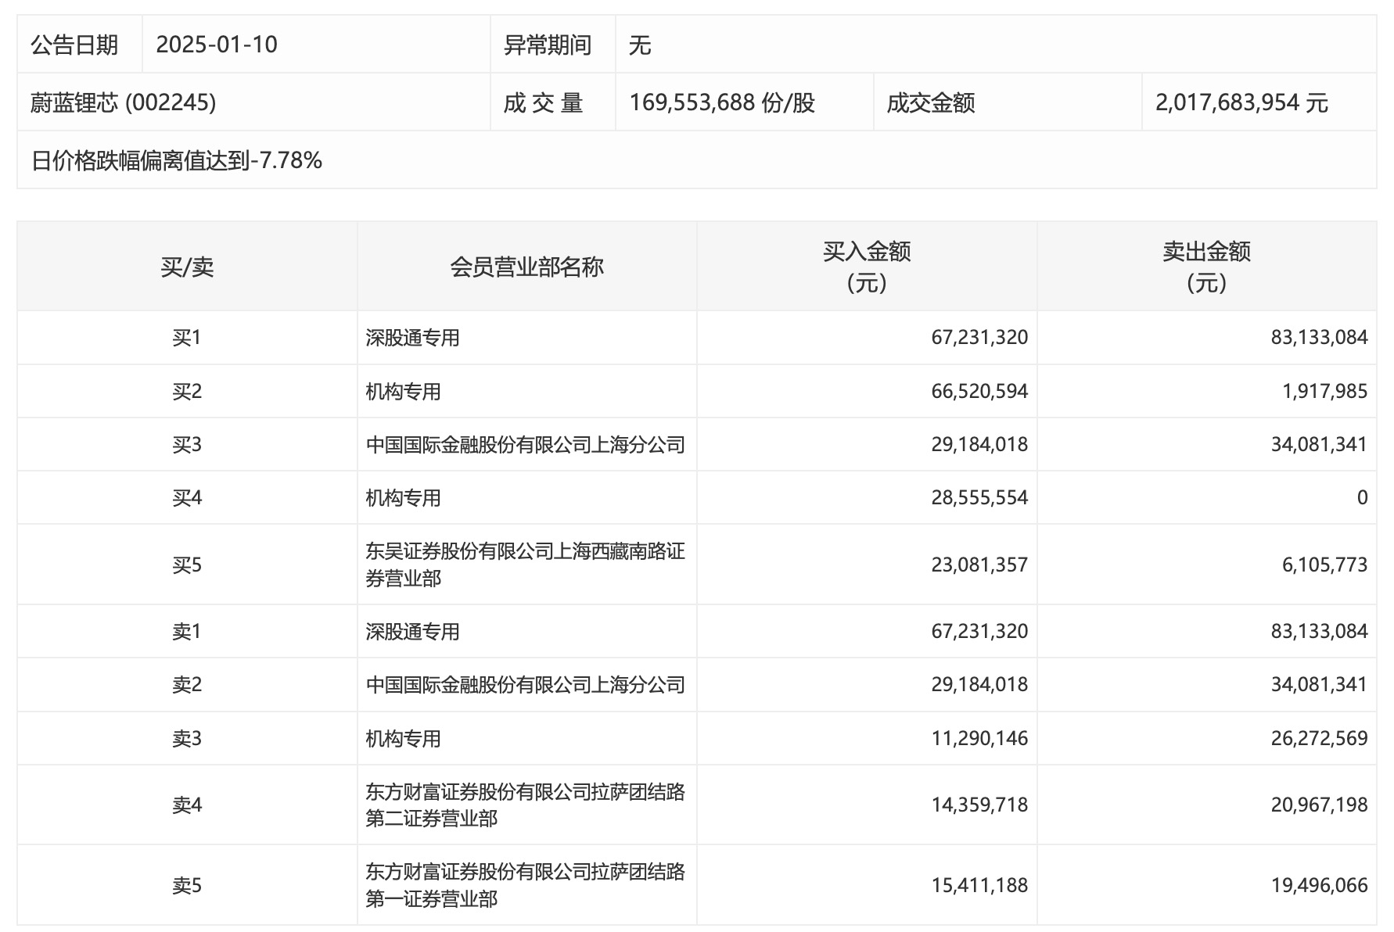Click 东吴证券 上海西藏南路证券营业部 name
Screen dimensions: 1394x932
(x=525, y=565)
